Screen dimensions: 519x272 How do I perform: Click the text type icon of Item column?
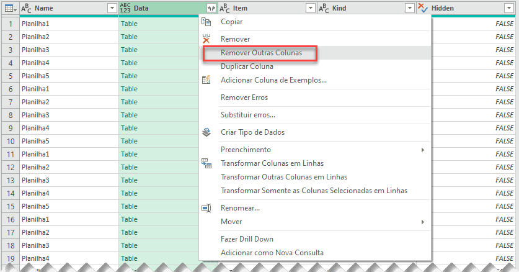coord(224,9)
